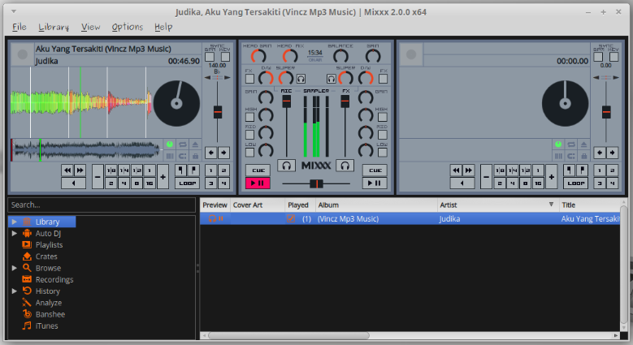Kill HIGH frequencies on left channel
Viewport: 633px width, 345px height.
click(250, 117)
